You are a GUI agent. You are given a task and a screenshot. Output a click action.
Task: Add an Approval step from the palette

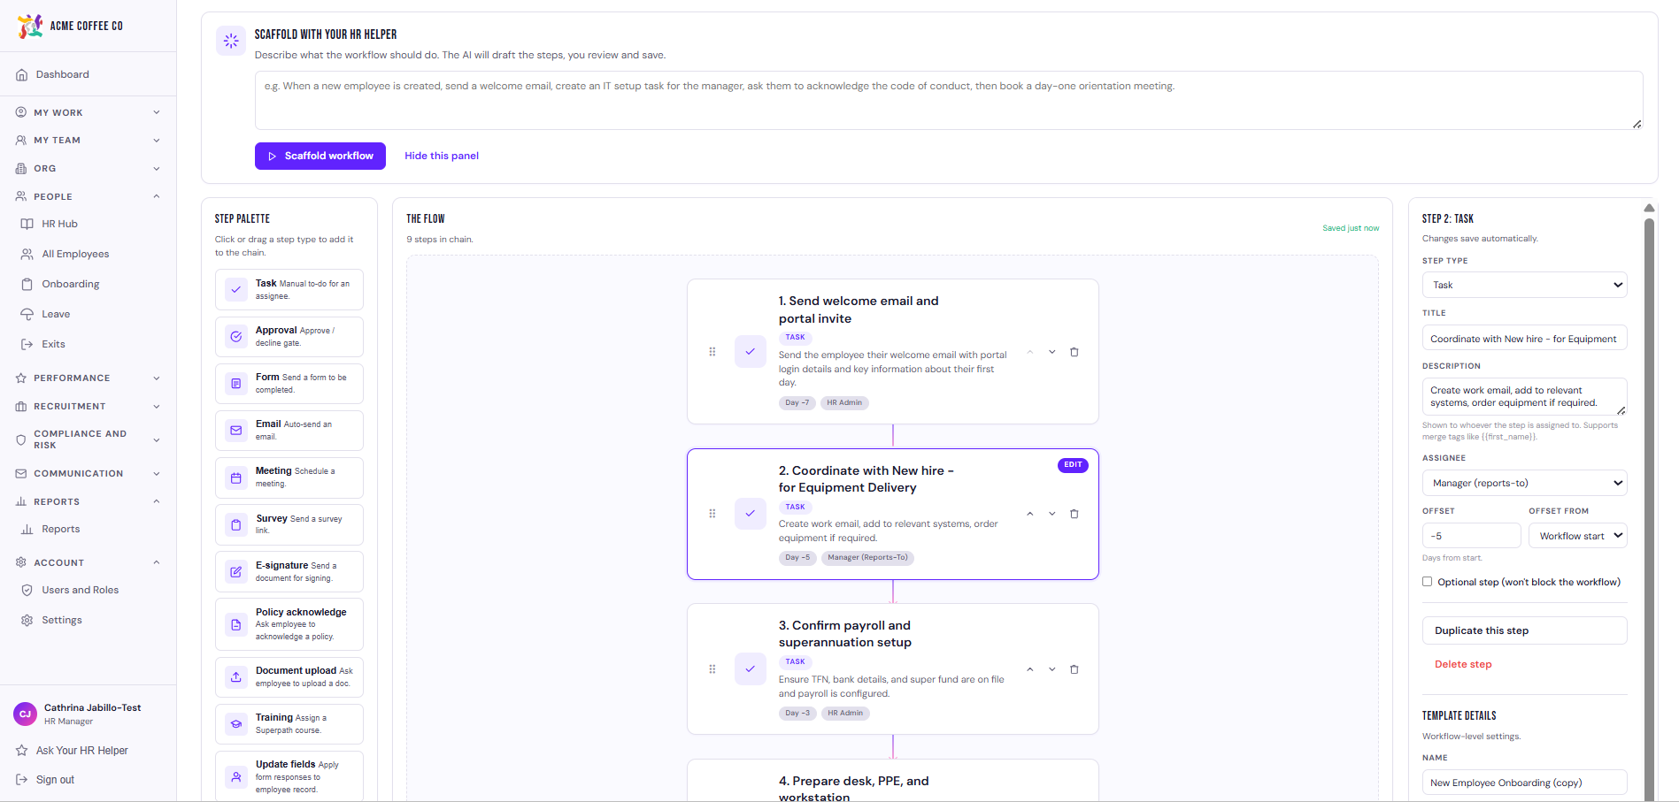[289, 336]
